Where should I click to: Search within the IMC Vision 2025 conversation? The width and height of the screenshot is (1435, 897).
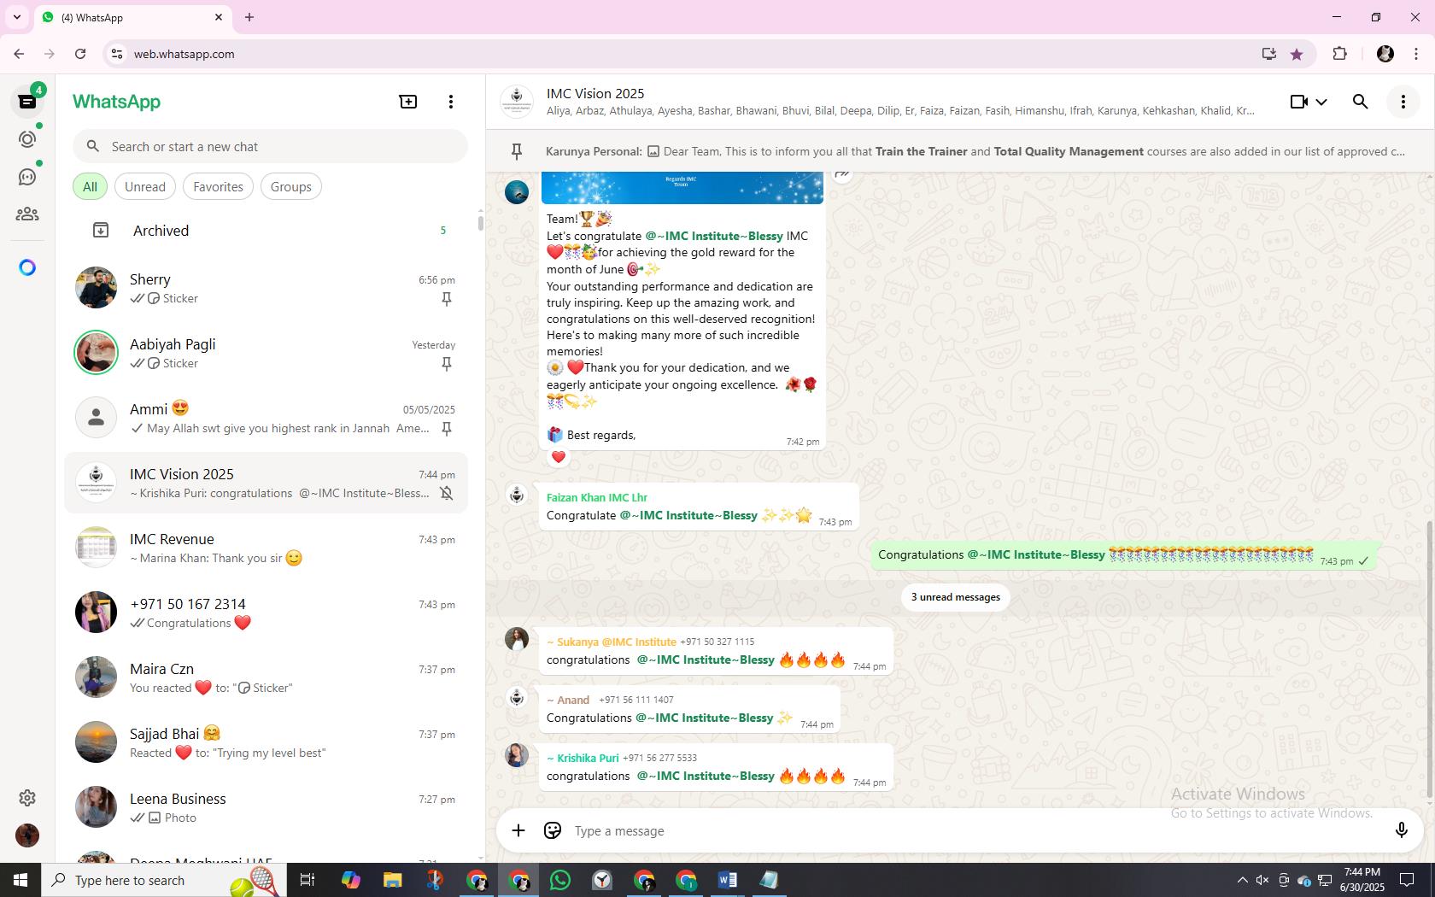coord(1361,102)
